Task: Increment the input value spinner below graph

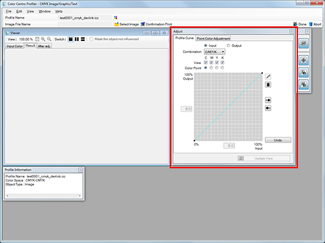Action: tap(233, 144)
